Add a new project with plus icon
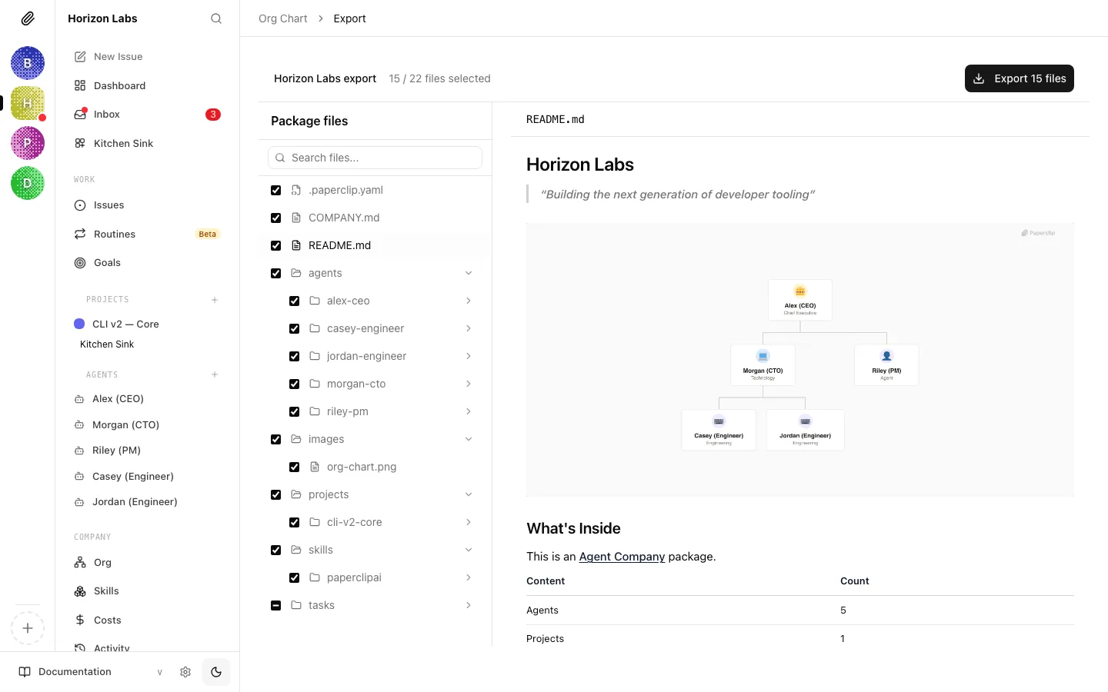The image size is (1108, 692). coord(215,300)
